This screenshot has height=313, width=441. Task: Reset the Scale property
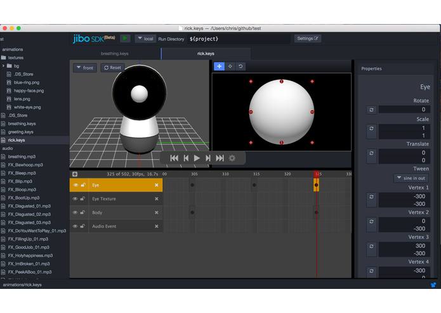click(x=372, y=131)
